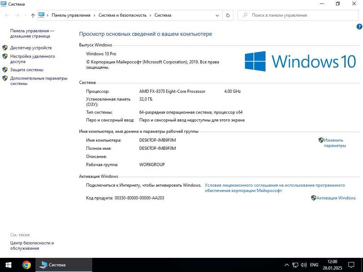Click shield icon beside Защита системы
Viewport: 363px width, 272px height.
click(x=5, y=70)
